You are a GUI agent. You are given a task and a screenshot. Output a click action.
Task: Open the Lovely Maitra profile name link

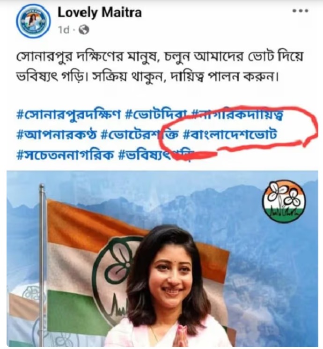[x=100, y=13]
